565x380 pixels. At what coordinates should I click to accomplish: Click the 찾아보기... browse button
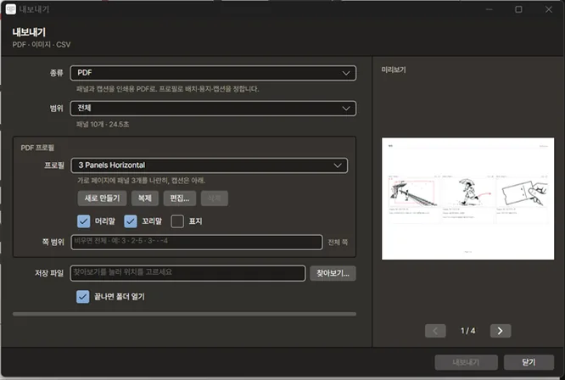(x=333, y=273)
